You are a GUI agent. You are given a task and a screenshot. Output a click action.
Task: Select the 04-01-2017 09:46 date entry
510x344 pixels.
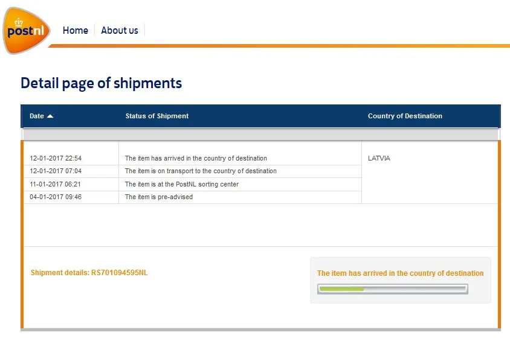click(56, 197)
